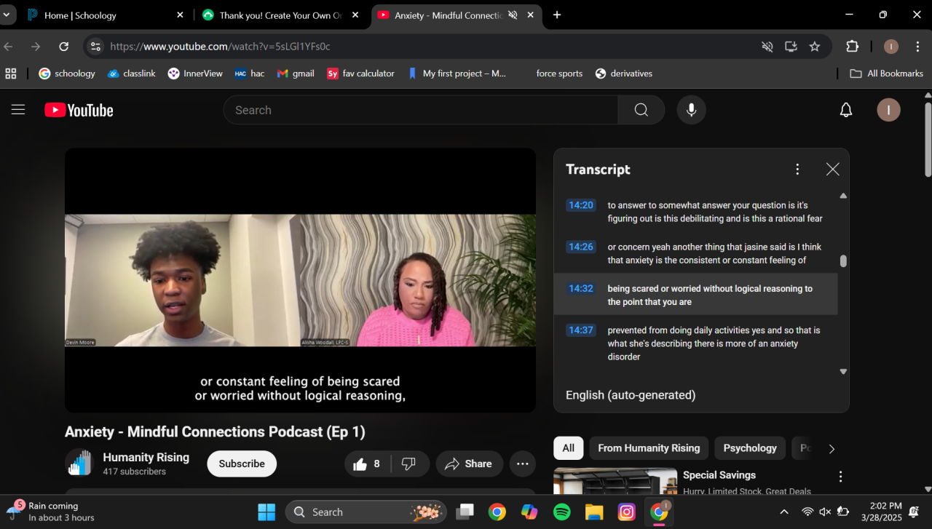Screen dimensions: 932x529
Task: Select the highlighted 14:32 transcript line
Action: (695, 295)
